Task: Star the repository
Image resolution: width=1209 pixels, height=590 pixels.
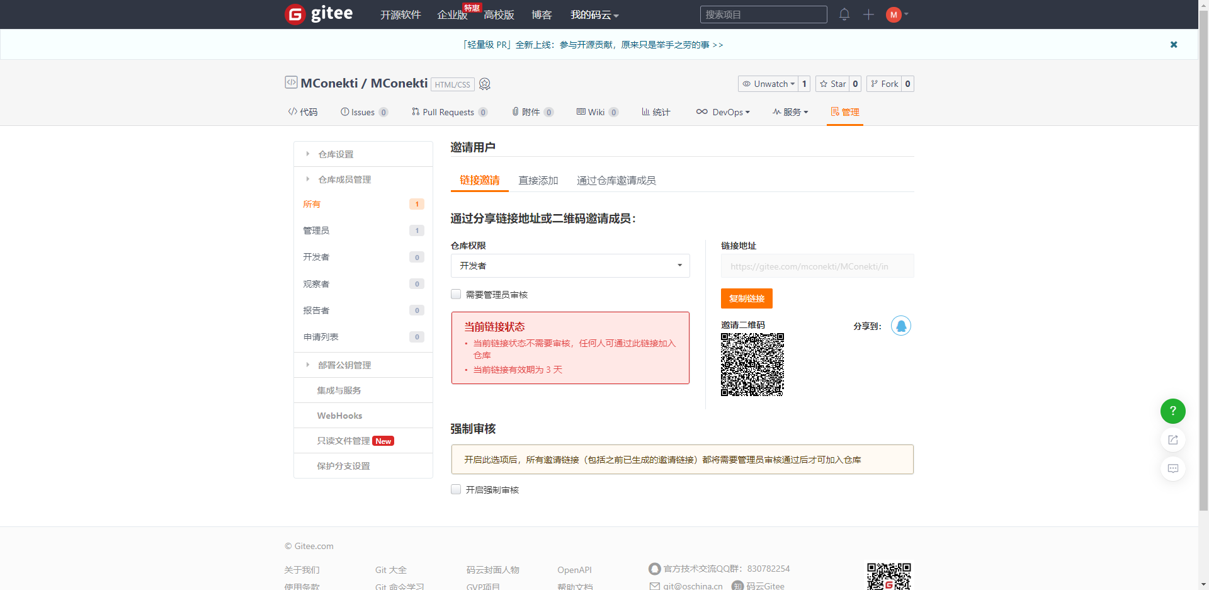Action: pos(832,84)
